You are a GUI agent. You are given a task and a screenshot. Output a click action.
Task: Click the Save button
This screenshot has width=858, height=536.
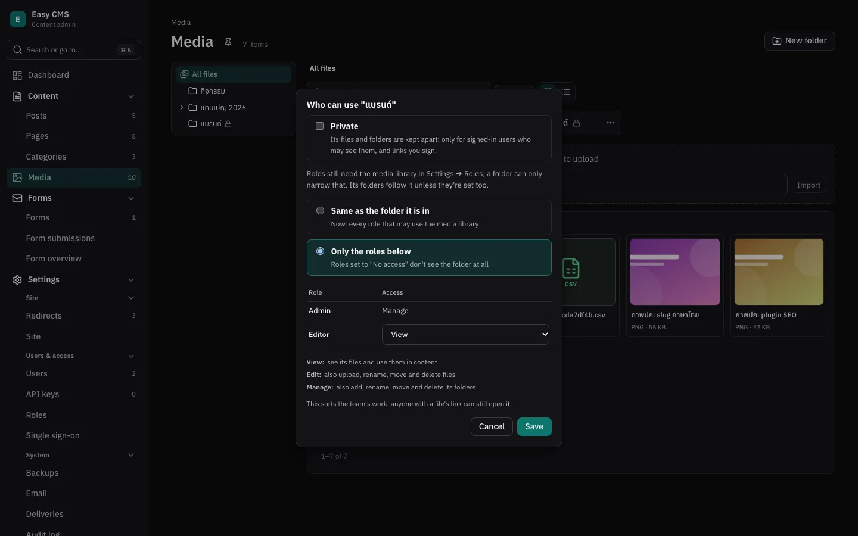coord(534,426)
